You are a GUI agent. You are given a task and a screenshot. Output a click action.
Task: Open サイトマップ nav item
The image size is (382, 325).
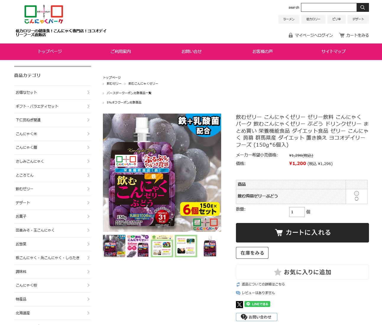click(x=334, y=51)
